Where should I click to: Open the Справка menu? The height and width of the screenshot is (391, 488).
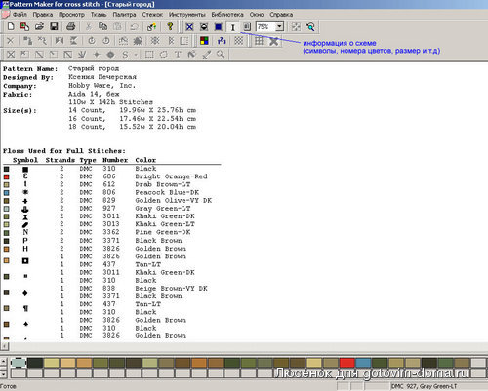coord(281,15)
